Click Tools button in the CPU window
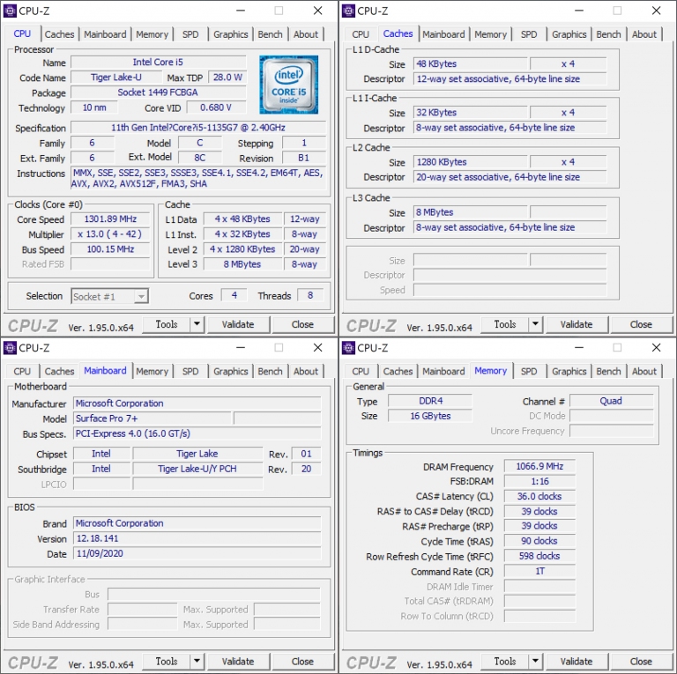This screenshot has width=677, height=674. (167, 324)
